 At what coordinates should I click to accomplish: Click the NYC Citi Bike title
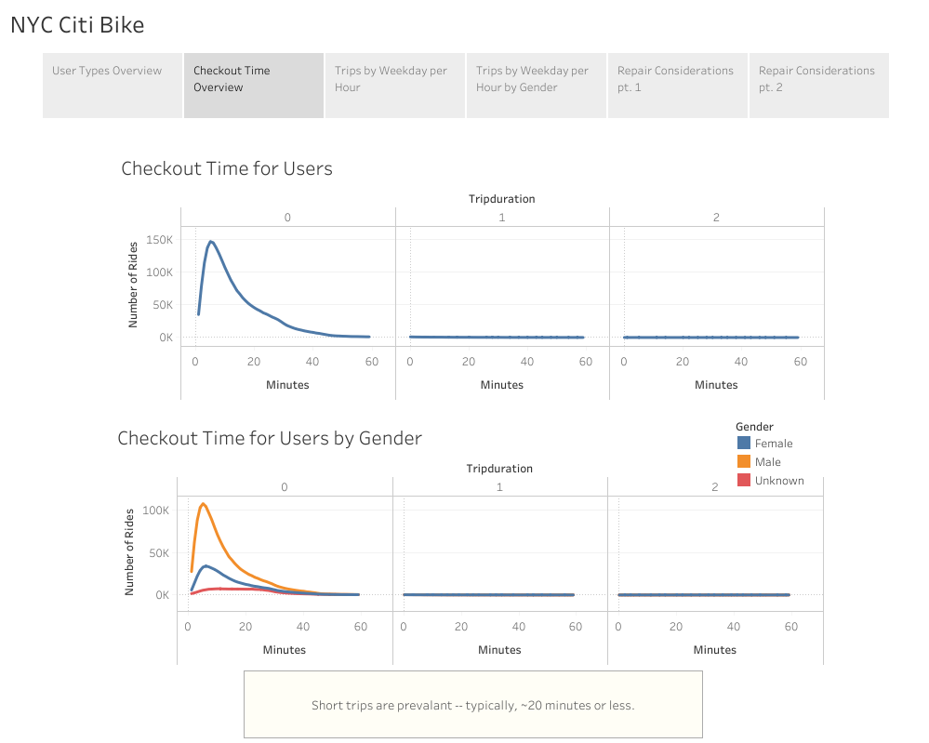click(77, 25)
